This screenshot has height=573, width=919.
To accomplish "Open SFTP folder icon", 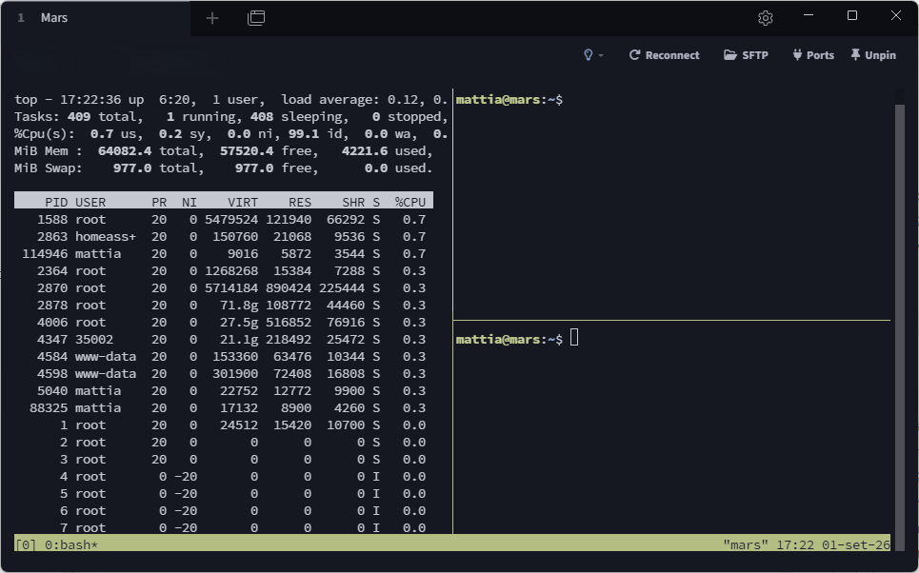I will (x=730, y=55).
